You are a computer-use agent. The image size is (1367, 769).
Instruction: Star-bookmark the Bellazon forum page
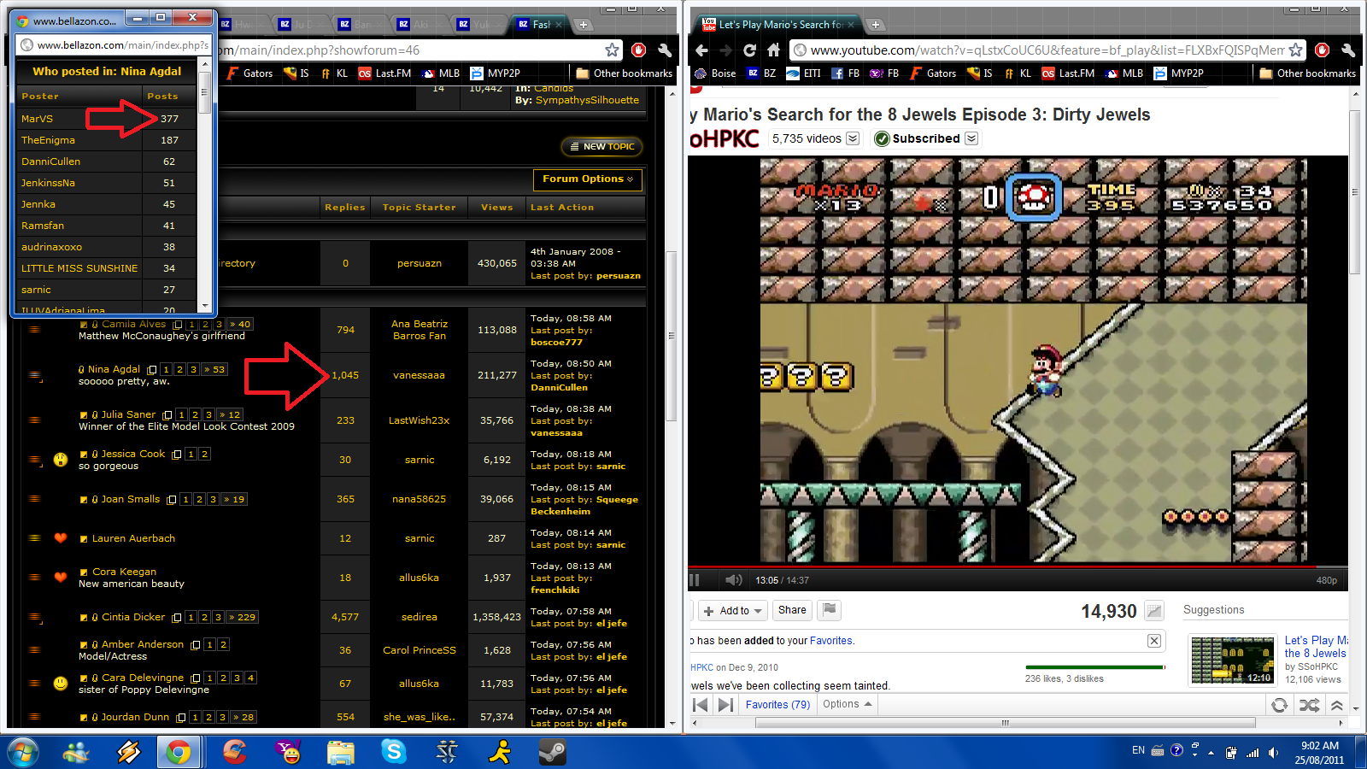[x=612, y=50]
